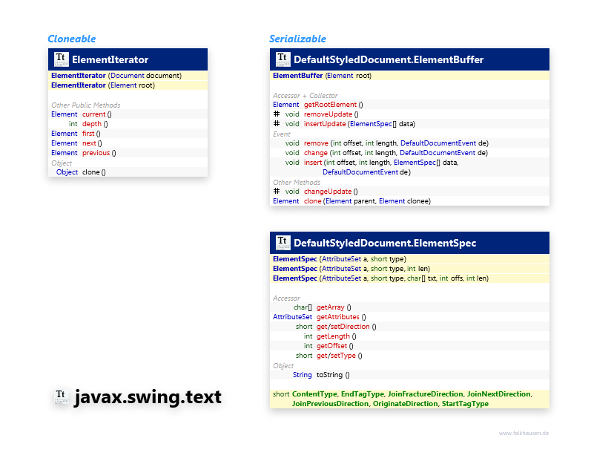Click the previous () method

99,152
